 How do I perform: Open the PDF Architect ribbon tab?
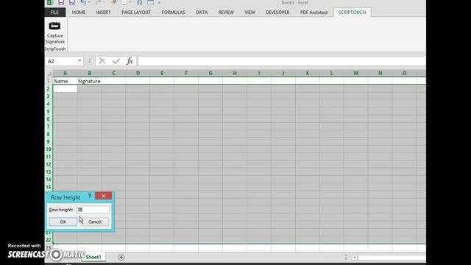click(314, 13)
